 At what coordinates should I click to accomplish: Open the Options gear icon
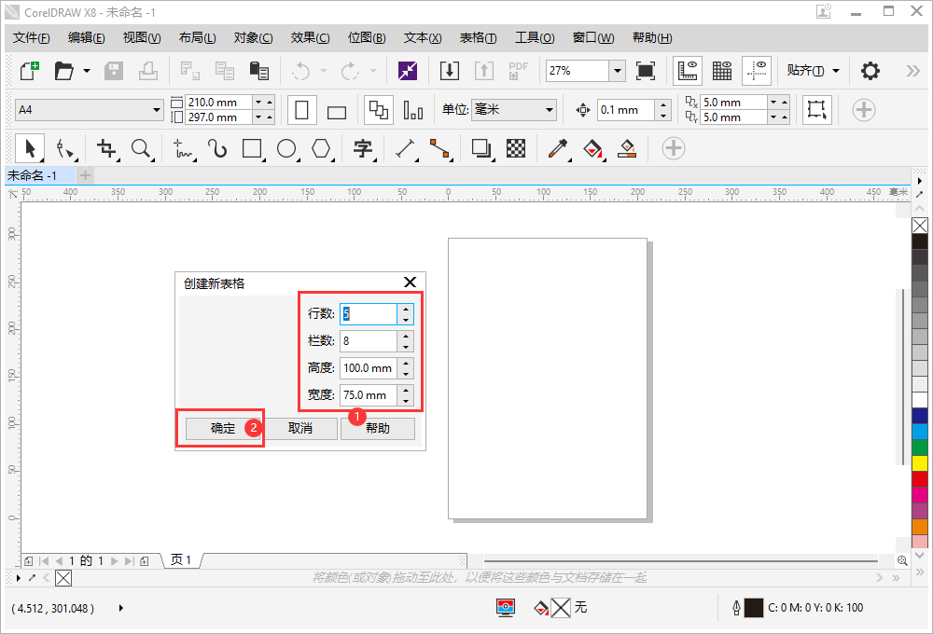(x=870, y=71)
